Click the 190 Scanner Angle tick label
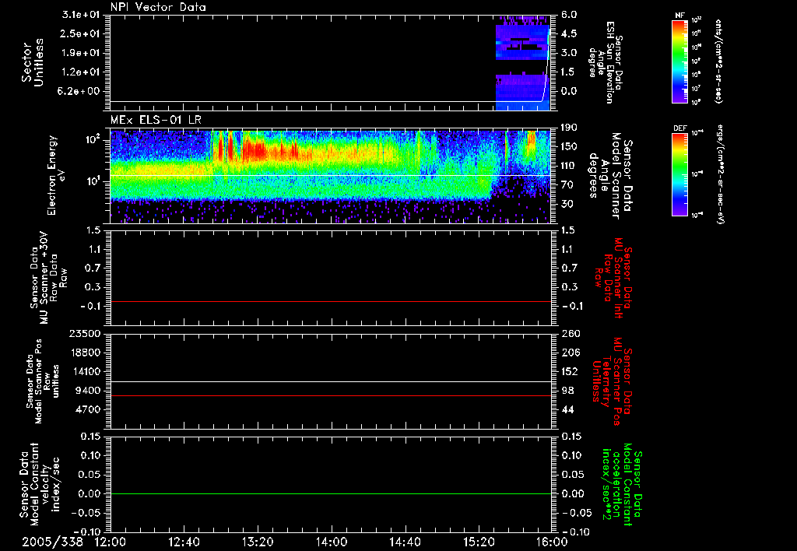Viewport: 797px width, 551px height. pos(570,128)
